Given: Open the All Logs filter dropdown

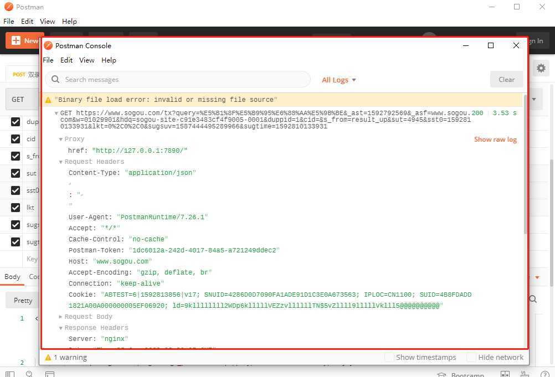Looking at the screenshot, I should coord(339,80).
